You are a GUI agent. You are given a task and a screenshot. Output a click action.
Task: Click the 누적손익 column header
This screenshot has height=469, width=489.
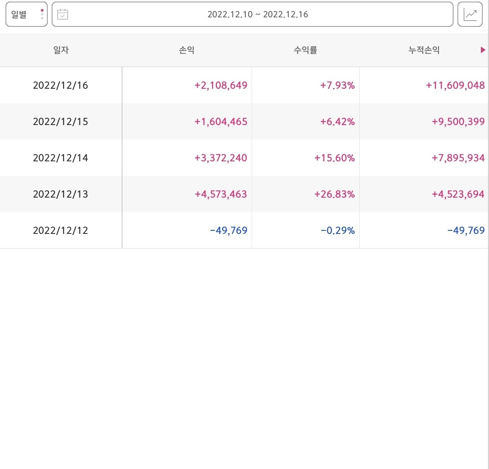[424, 50]
